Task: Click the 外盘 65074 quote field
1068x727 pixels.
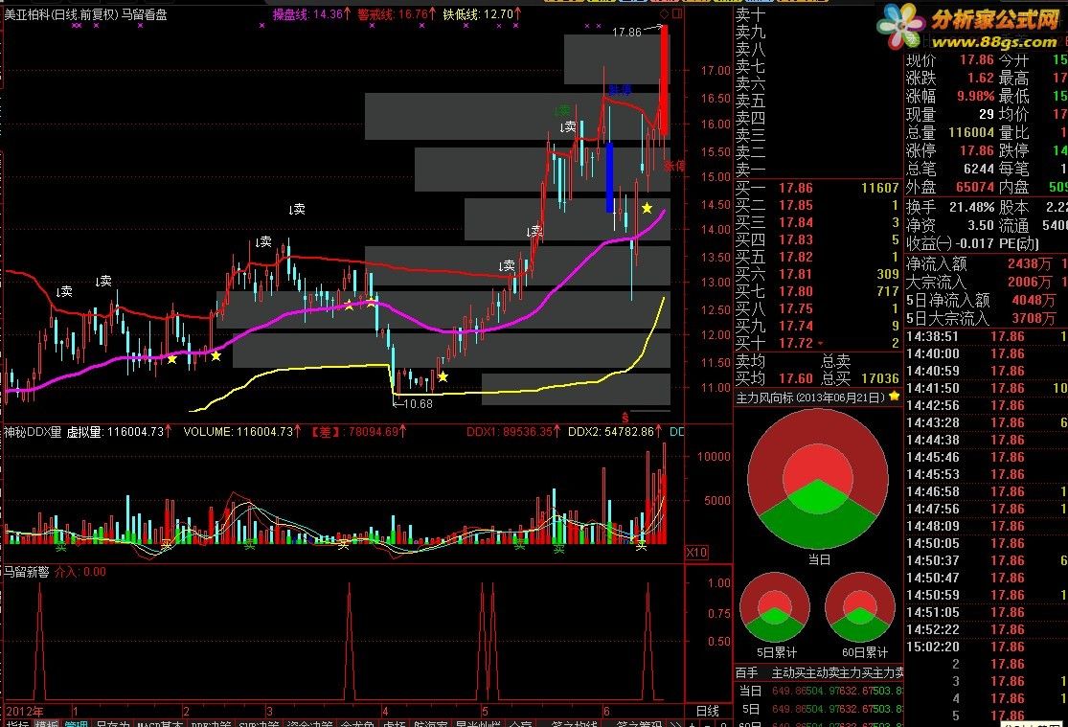Action: click(x=950, y=187)
